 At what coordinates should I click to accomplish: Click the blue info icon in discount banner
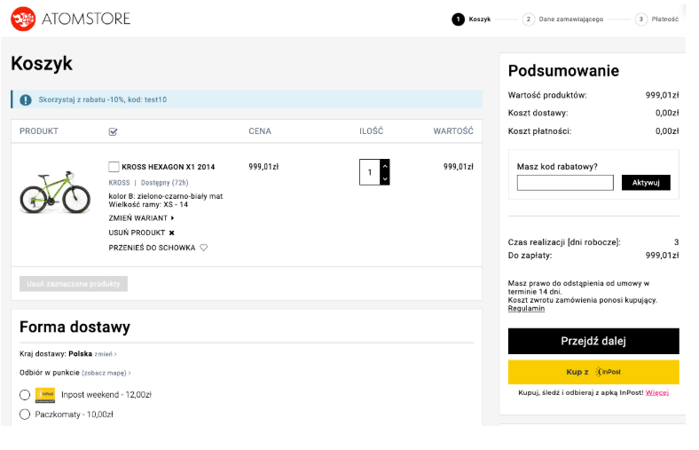(26, 99)
